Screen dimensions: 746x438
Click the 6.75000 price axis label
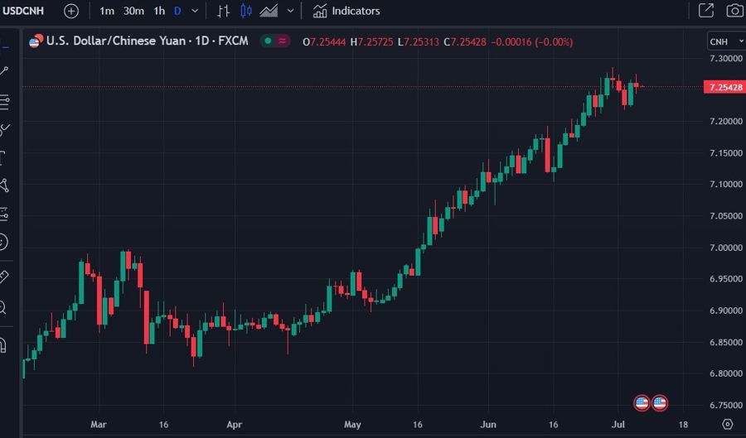pos(725,405)
